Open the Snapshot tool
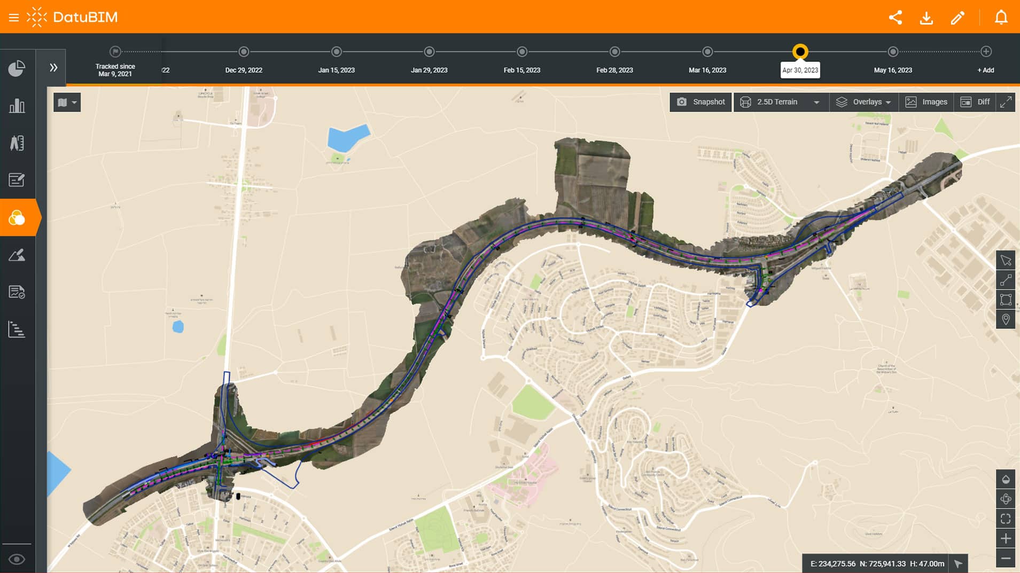Image resolution: width=1020 pixels, height=573 pixels. (700, 101)
